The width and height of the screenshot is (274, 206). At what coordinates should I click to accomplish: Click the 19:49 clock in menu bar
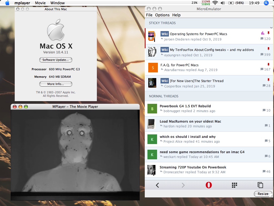(x=254, y=3)
